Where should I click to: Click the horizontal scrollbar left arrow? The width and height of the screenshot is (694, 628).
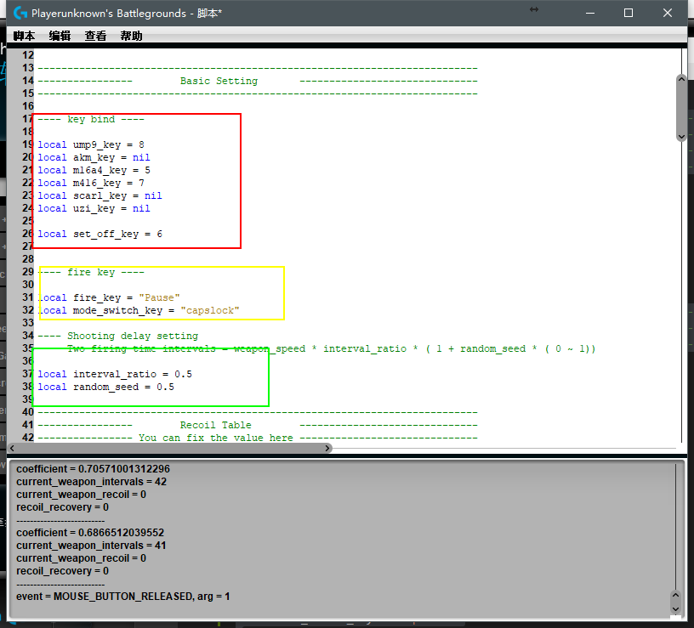[x=13, y=448]
